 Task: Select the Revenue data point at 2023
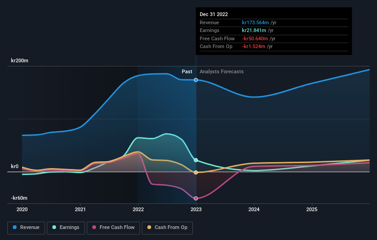[196, 80]
